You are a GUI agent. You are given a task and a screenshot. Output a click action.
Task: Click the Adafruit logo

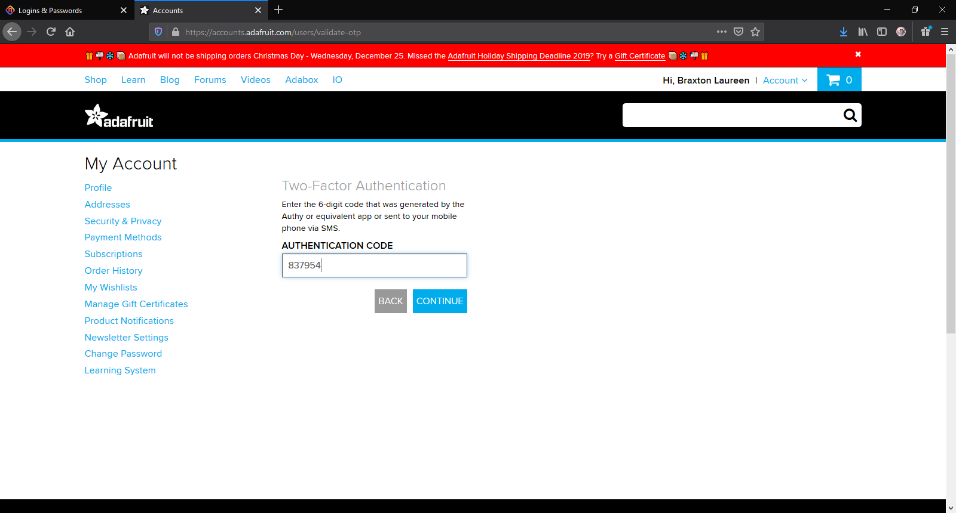[x=119, y=116]
